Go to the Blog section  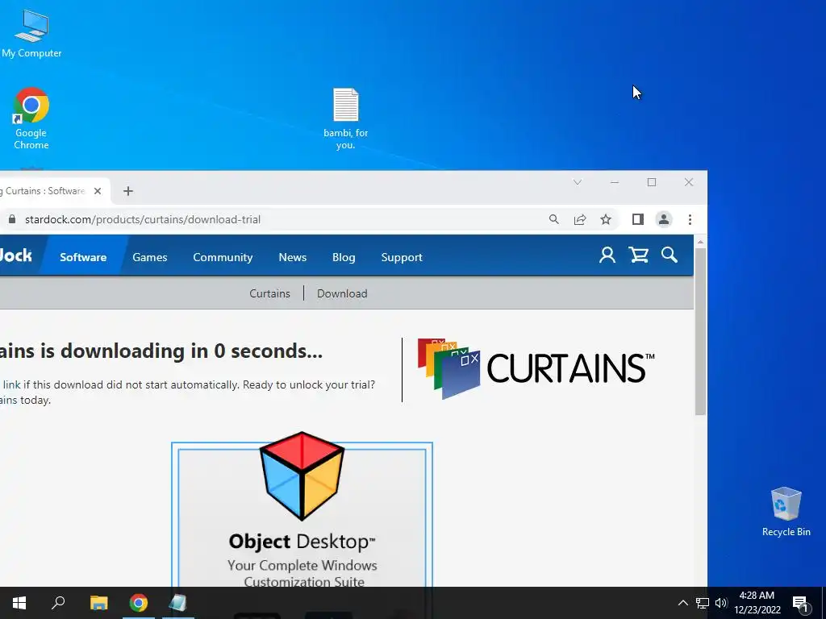[x=344, y=257]
